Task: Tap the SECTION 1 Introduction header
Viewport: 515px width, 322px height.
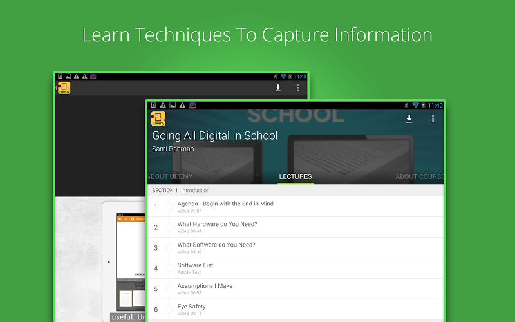Action: click(x=295, y=190)
